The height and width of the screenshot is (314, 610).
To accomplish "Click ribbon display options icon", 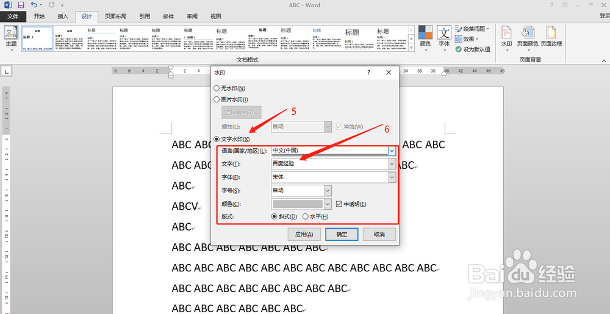I will click(x=564, y=5).
